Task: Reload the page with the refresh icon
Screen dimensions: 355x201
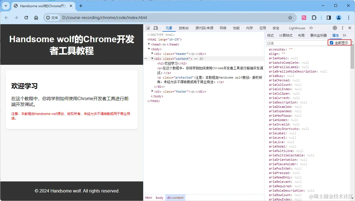Action: click(x=26, y=18)
